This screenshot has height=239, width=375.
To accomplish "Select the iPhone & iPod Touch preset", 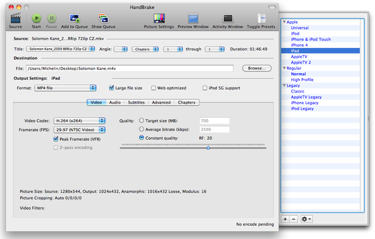I will pyautogui.click(x=311, y=39).
